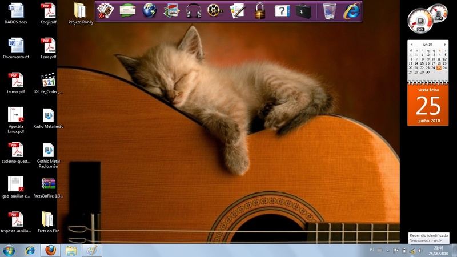
Task: Open Documento.rtf on the desktop
Action: click(16, 49)
